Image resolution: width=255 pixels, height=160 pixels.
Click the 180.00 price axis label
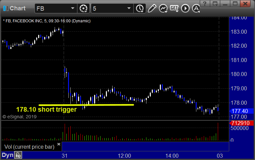(239, 74)
